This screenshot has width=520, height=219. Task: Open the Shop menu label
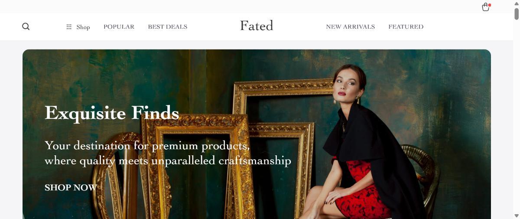click(83, 27)
